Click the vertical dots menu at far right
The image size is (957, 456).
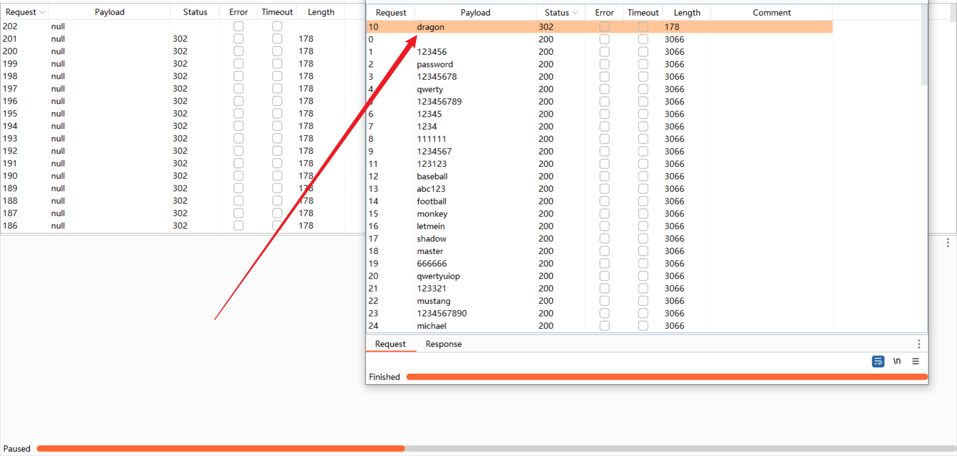[x=948, y=243]
